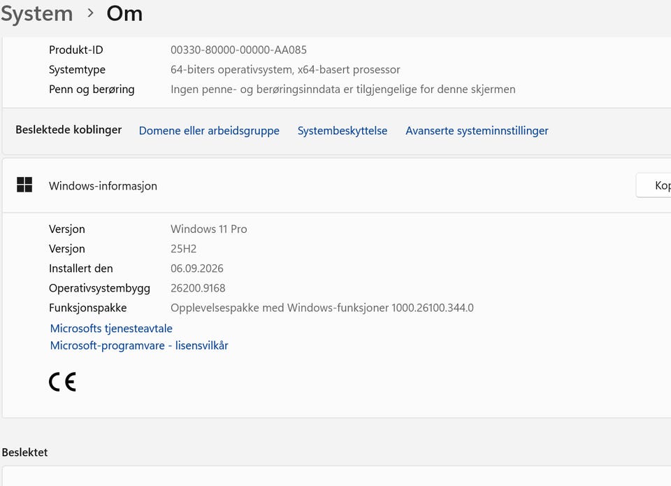Open the Systembeskyttelse link
Image resolution: width=671 pixels, height=486 pixels.
(x=342, y=131)
